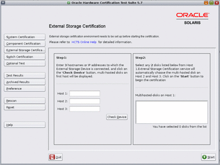Follow the HCTS Online Help link
The height and width of the screenshot is (165, 220).
click(84, 42)
